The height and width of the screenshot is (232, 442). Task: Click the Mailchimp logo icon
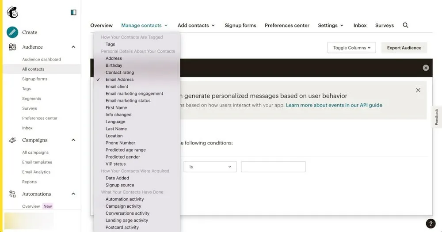click(x=12, y=12)
